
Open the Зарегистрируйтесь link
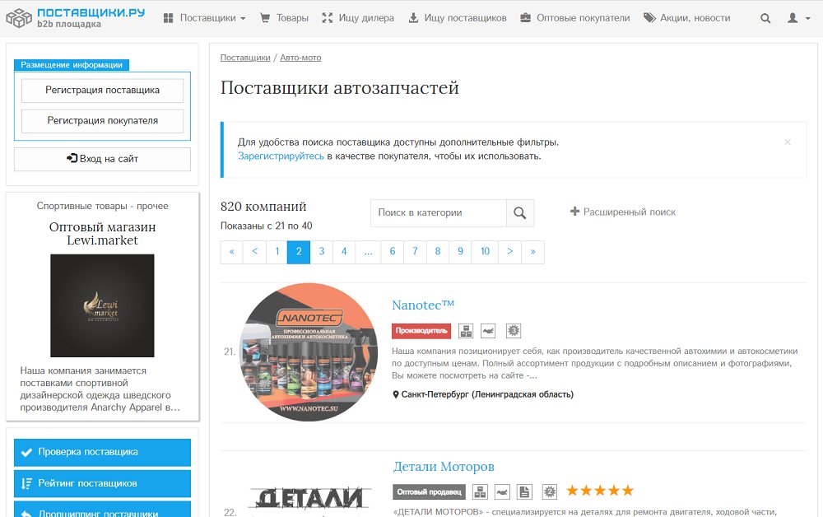pyautogui.click(x=281, y=156)
